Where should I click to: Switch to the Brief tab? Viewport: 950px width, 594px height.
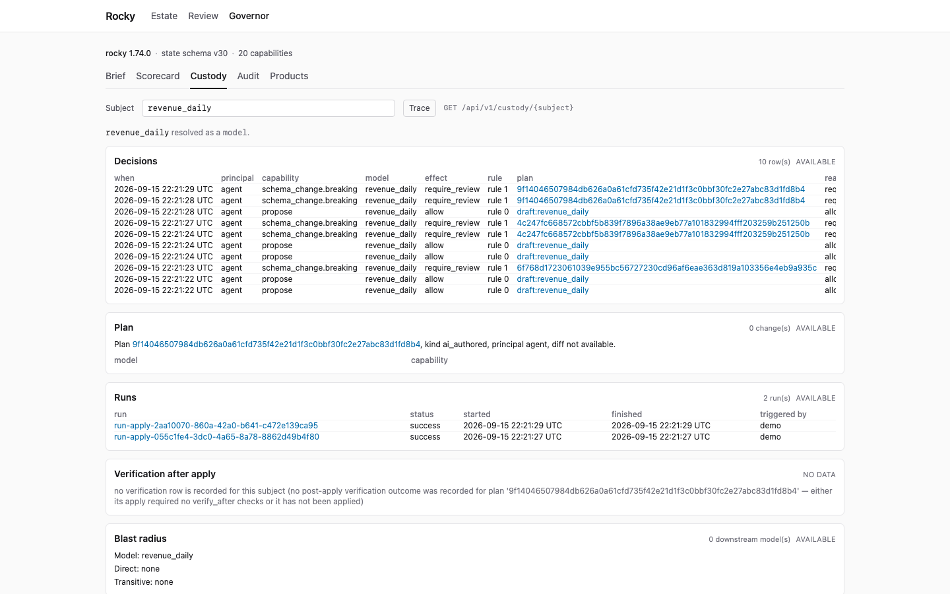pyautogui.click(x=115, y=76)
